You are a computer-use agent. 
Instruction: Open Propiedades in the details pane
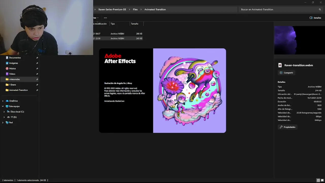pyautogui.click(x=287, y=127)
